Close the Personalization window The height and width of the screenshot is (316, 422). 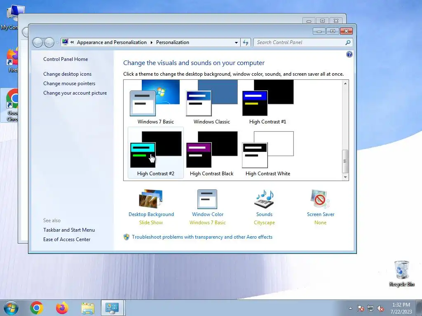[346, 31]
